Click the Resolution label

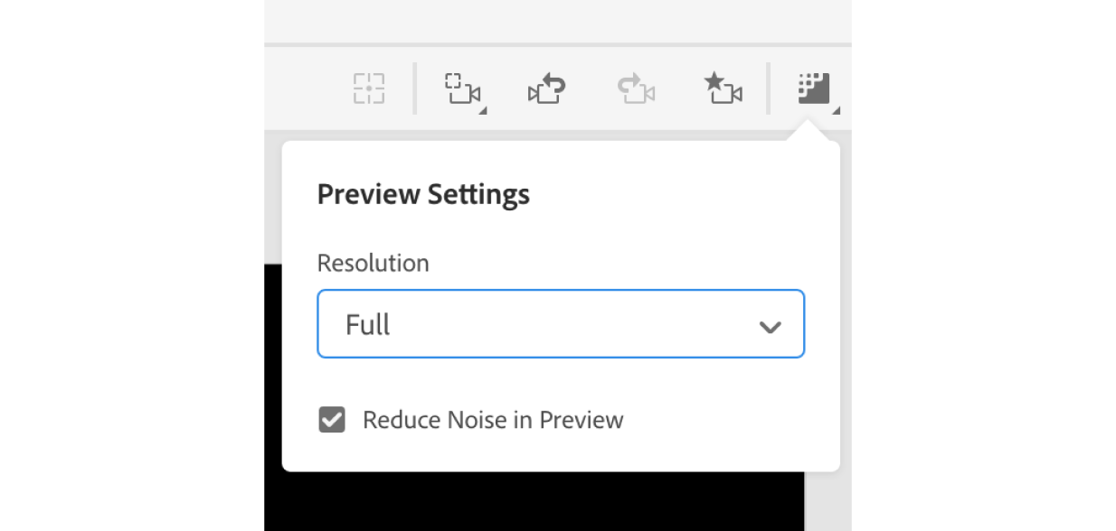[373, 264]
